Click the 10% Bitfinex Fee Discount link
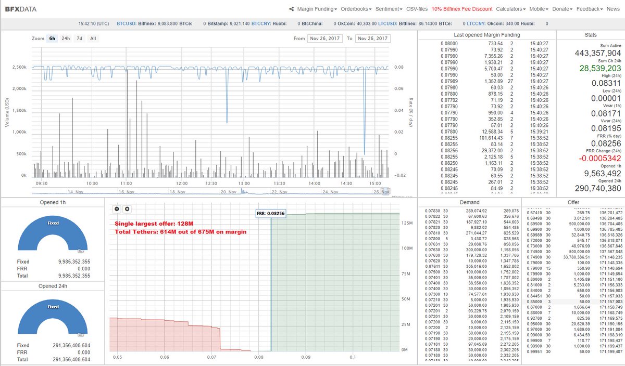The height and width of the screenshot is (366, 625). click(462, 9)
